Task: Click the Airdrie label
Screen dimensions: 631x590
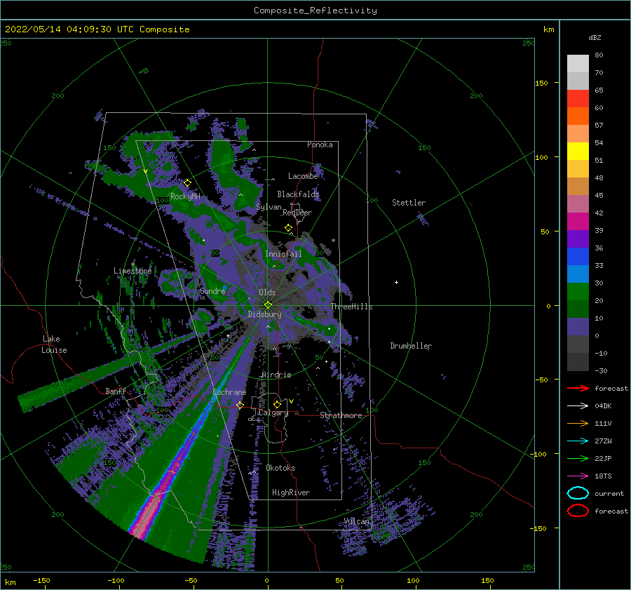Action: pyautogui.click(x=276, y=375)
